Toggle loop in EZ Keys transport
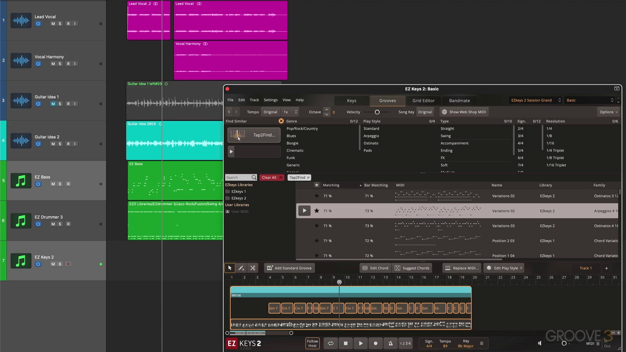Image resolution: width=626 pixels, height=352 pixels. [331, 343]
